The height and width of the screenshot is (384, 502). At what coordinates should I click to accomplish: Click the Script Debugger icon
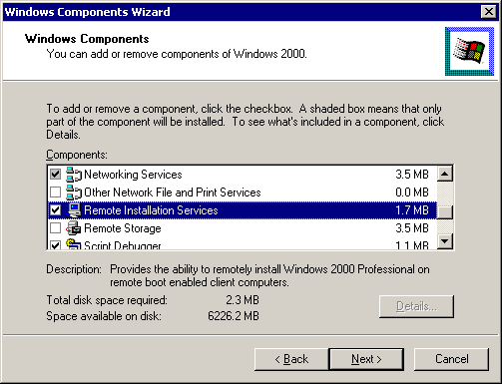tap(74, 244)
